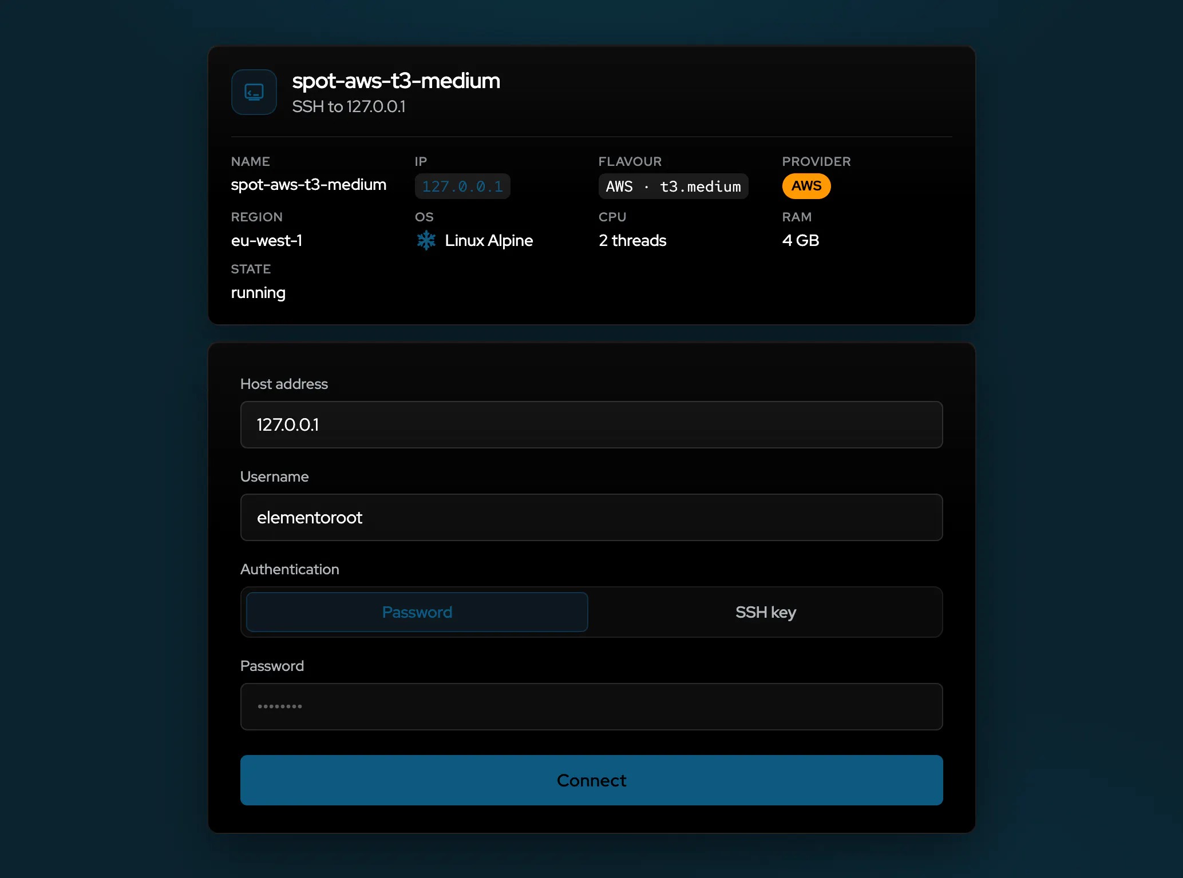Image resolution: width=1183 pixels, height=878 pixels.
Task: Click the Connect button
Action: 591,780
